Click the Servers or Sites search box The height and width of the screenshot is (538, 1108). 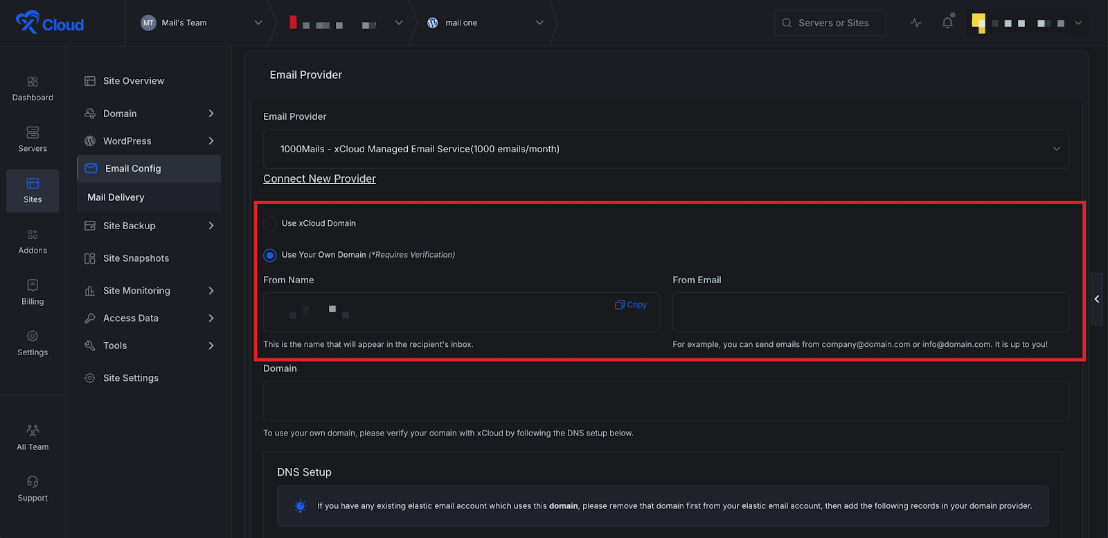click(830, 23)
